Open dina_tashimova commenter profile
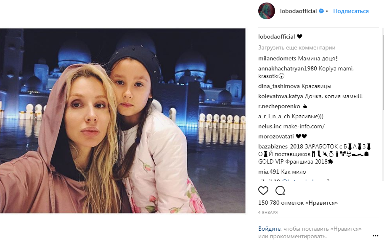The width and height of the screenshot is (384, 242). [x=279, y=86]
